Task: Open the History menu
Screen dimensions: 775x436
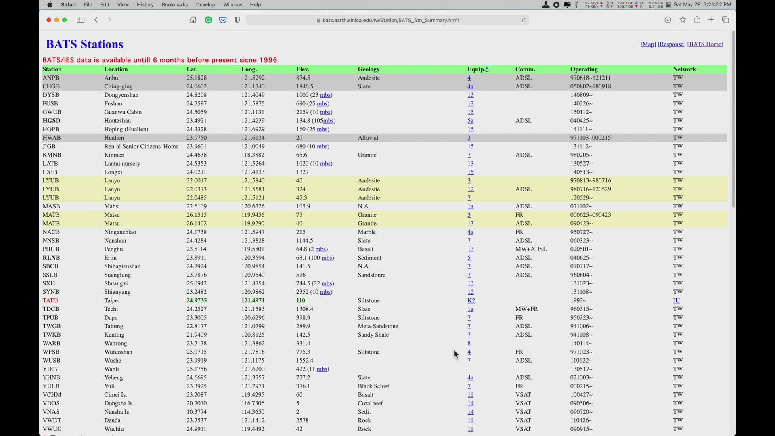Action: tap(145, 5)
